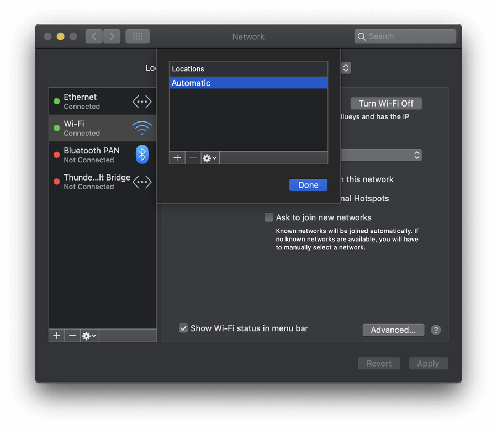
Task: Open the network name dropdown
Action: pyautogui.click(x=381, y=155)
